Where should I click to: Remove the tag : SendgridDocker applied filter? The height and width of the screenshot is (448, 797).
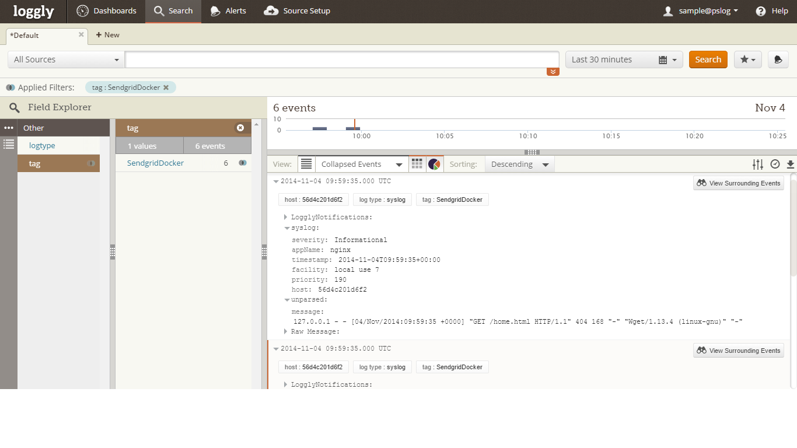[x=166, y=87]
